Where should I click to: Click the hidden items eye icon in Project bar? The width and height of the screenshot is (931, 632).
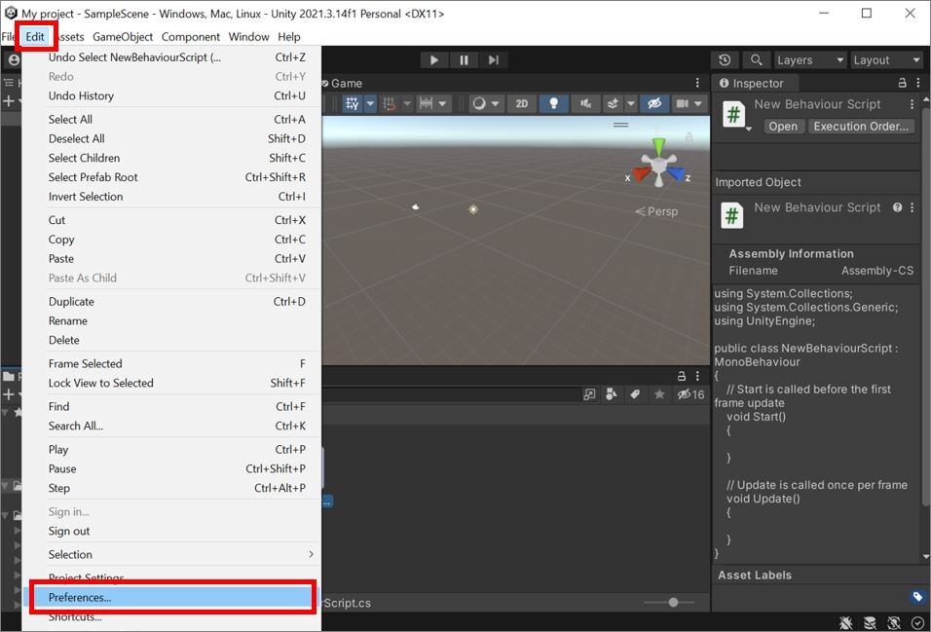tap(683, 392)
